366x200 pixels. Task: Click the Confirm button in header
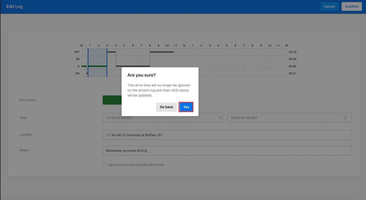351,7
